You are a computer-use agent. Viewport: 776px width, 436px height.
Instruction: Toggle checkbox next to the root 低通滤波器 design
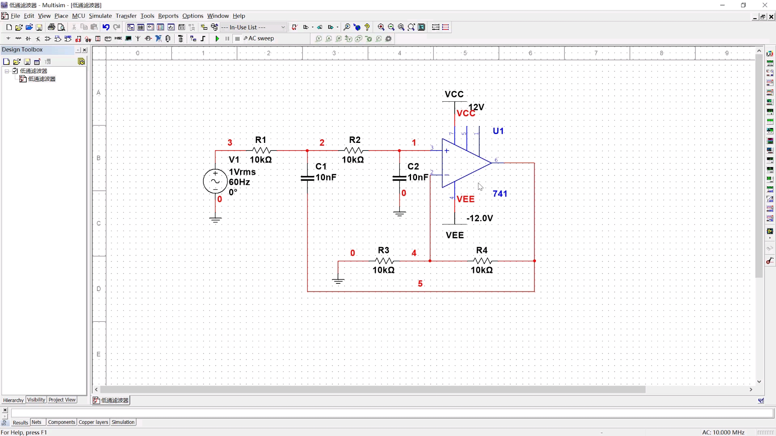click(15, 71)
